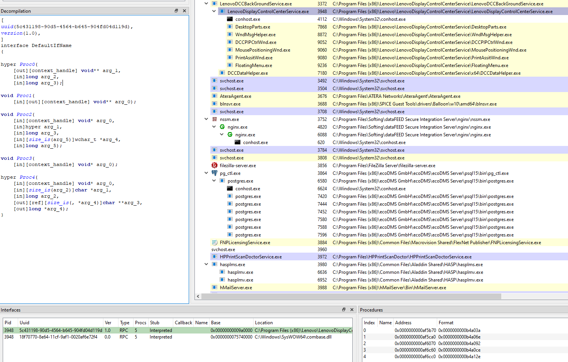568x362 pixels.
Task: Click the horizontal scrollbar below the process tree
Action: (347, 296)
